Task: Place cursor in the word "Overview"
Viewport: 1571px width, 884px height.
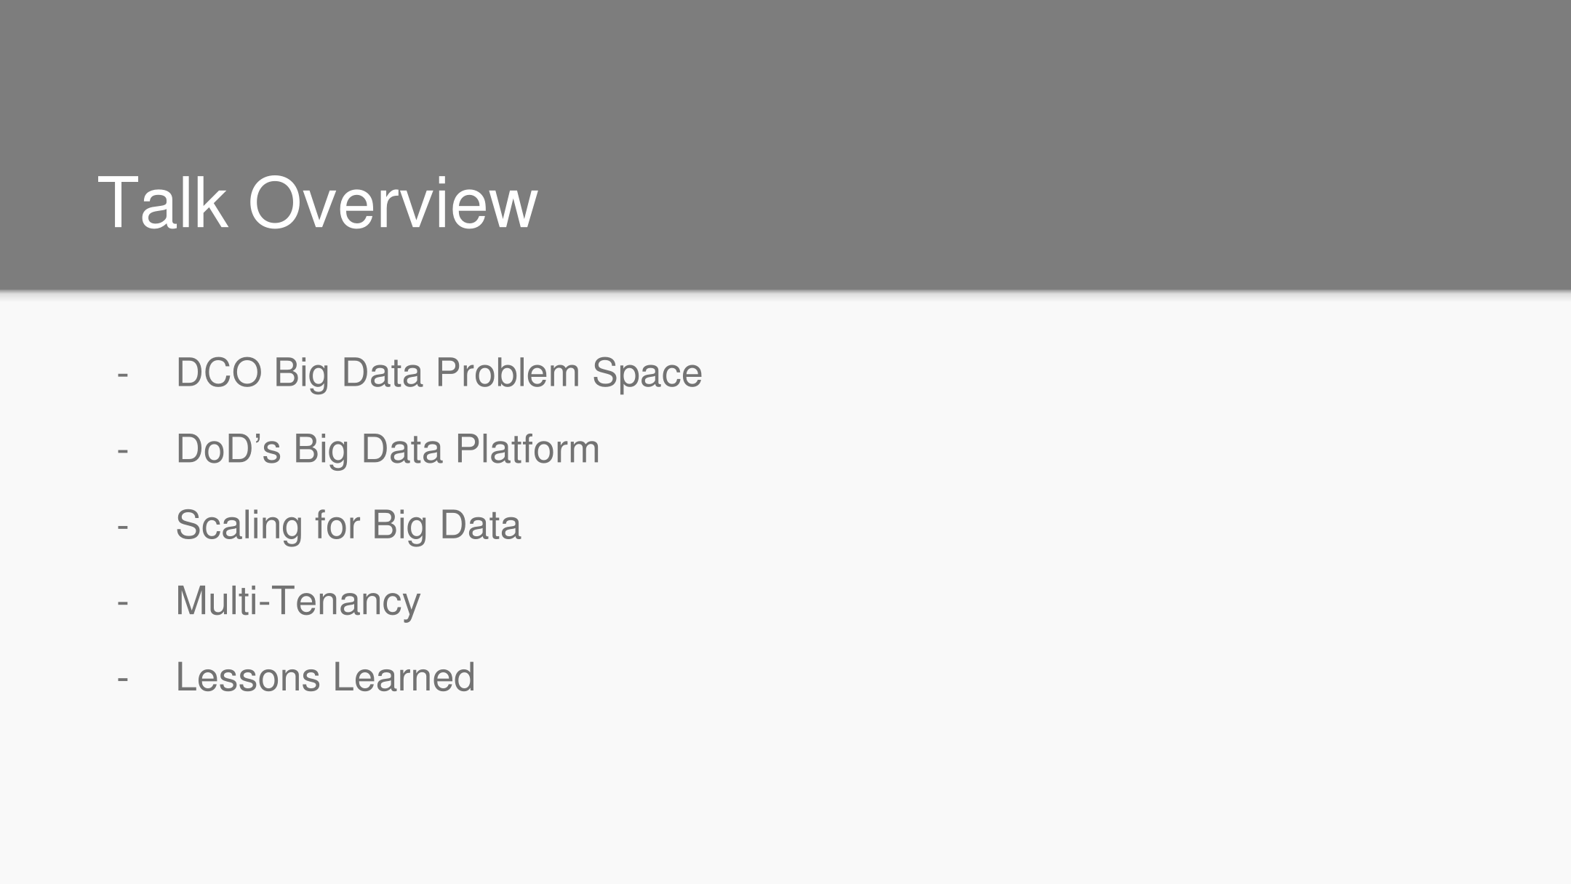Action: [x=393, y=203]
